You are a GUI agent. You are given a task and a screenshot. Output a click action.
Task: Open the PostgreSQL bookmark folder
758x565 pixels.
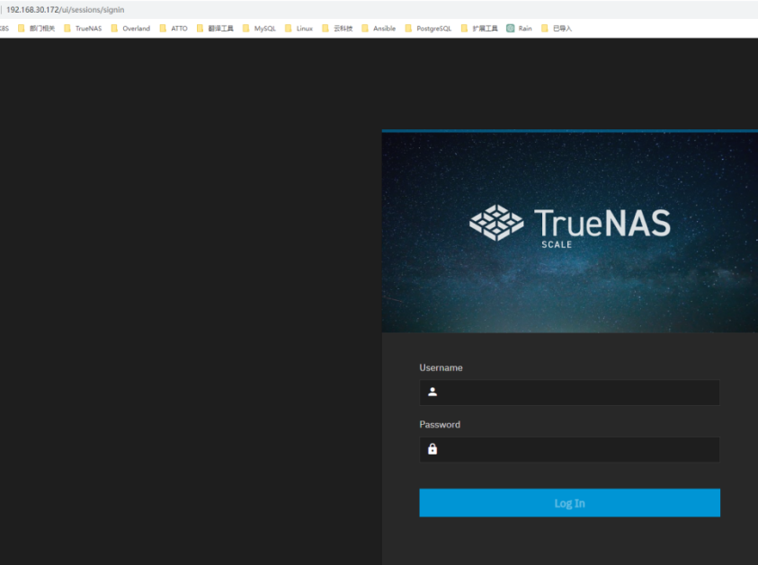click(428, 29)
